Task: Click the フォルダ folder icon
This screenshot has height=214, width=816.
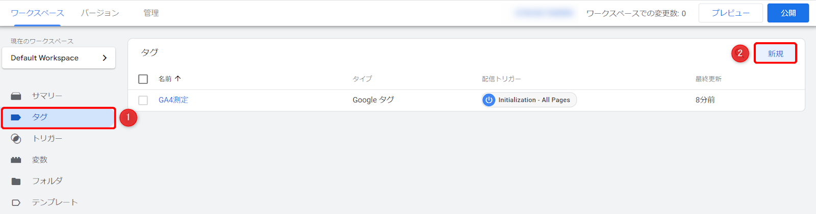Action: 16,181
